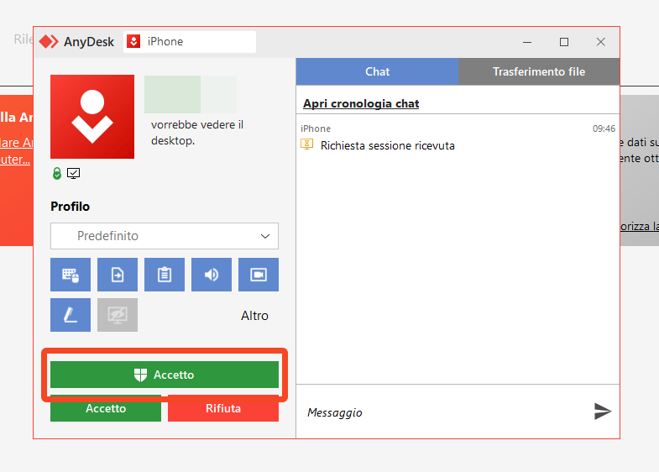Screen dimensions: 659x472
Task: Click the large red AnyDesk avatar image
Action: (92, 117)
